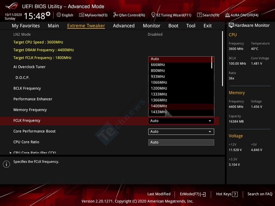The image size is (275, 206).
Task: Click the CPU Core Ratio label
Action: pyautogui.click(x=26, y=142)
